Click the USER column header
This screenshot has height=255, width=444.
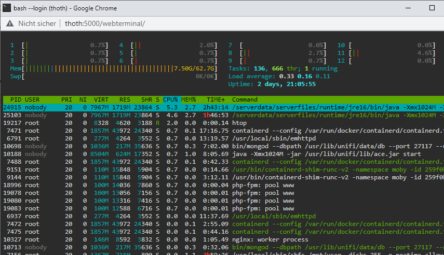coord(32,100)
